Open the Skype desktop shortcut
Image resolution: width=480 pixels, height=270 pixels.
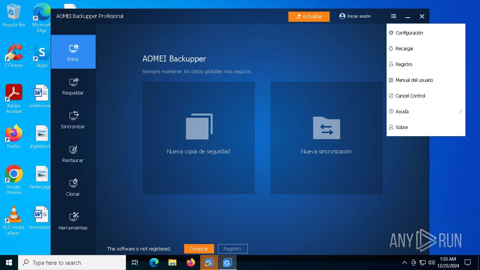42,56
